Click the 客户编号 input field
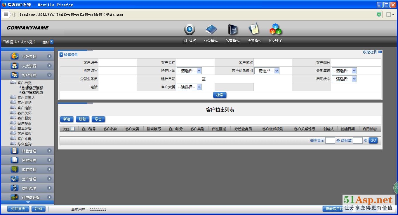 click(117, 63)
